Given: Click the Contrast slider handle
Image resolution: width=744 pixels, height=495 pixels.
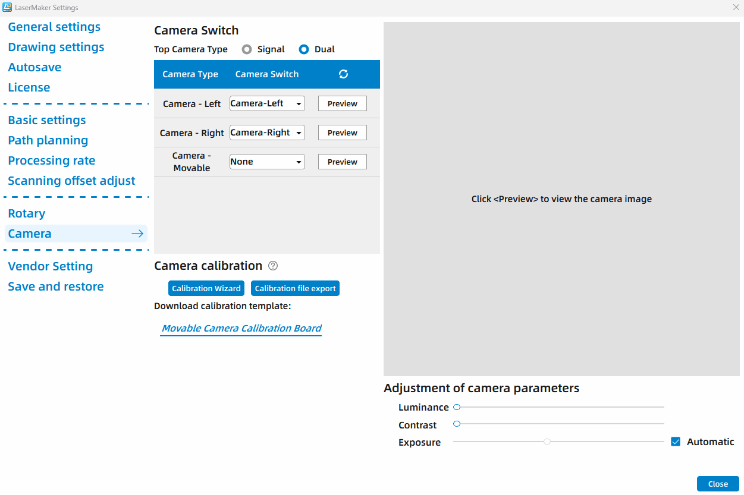Looking at the screenshot, I should (x=457, y=424).
